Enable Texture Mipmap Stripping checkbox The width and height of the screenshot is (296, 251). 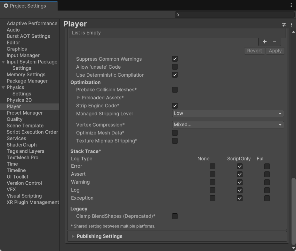pyautogui.click(x=175, y=141)
